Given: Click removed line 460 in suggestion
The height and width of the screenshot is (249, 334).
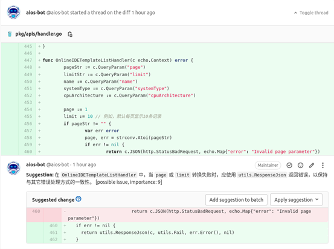Looking at the screenshot, I should pyautogui.click(x=177, y=215).
